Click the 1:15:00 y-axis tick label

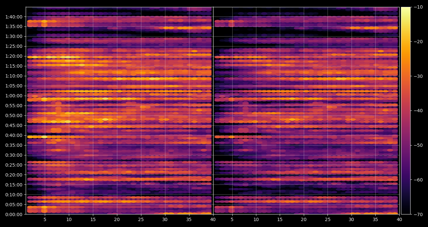14,66
